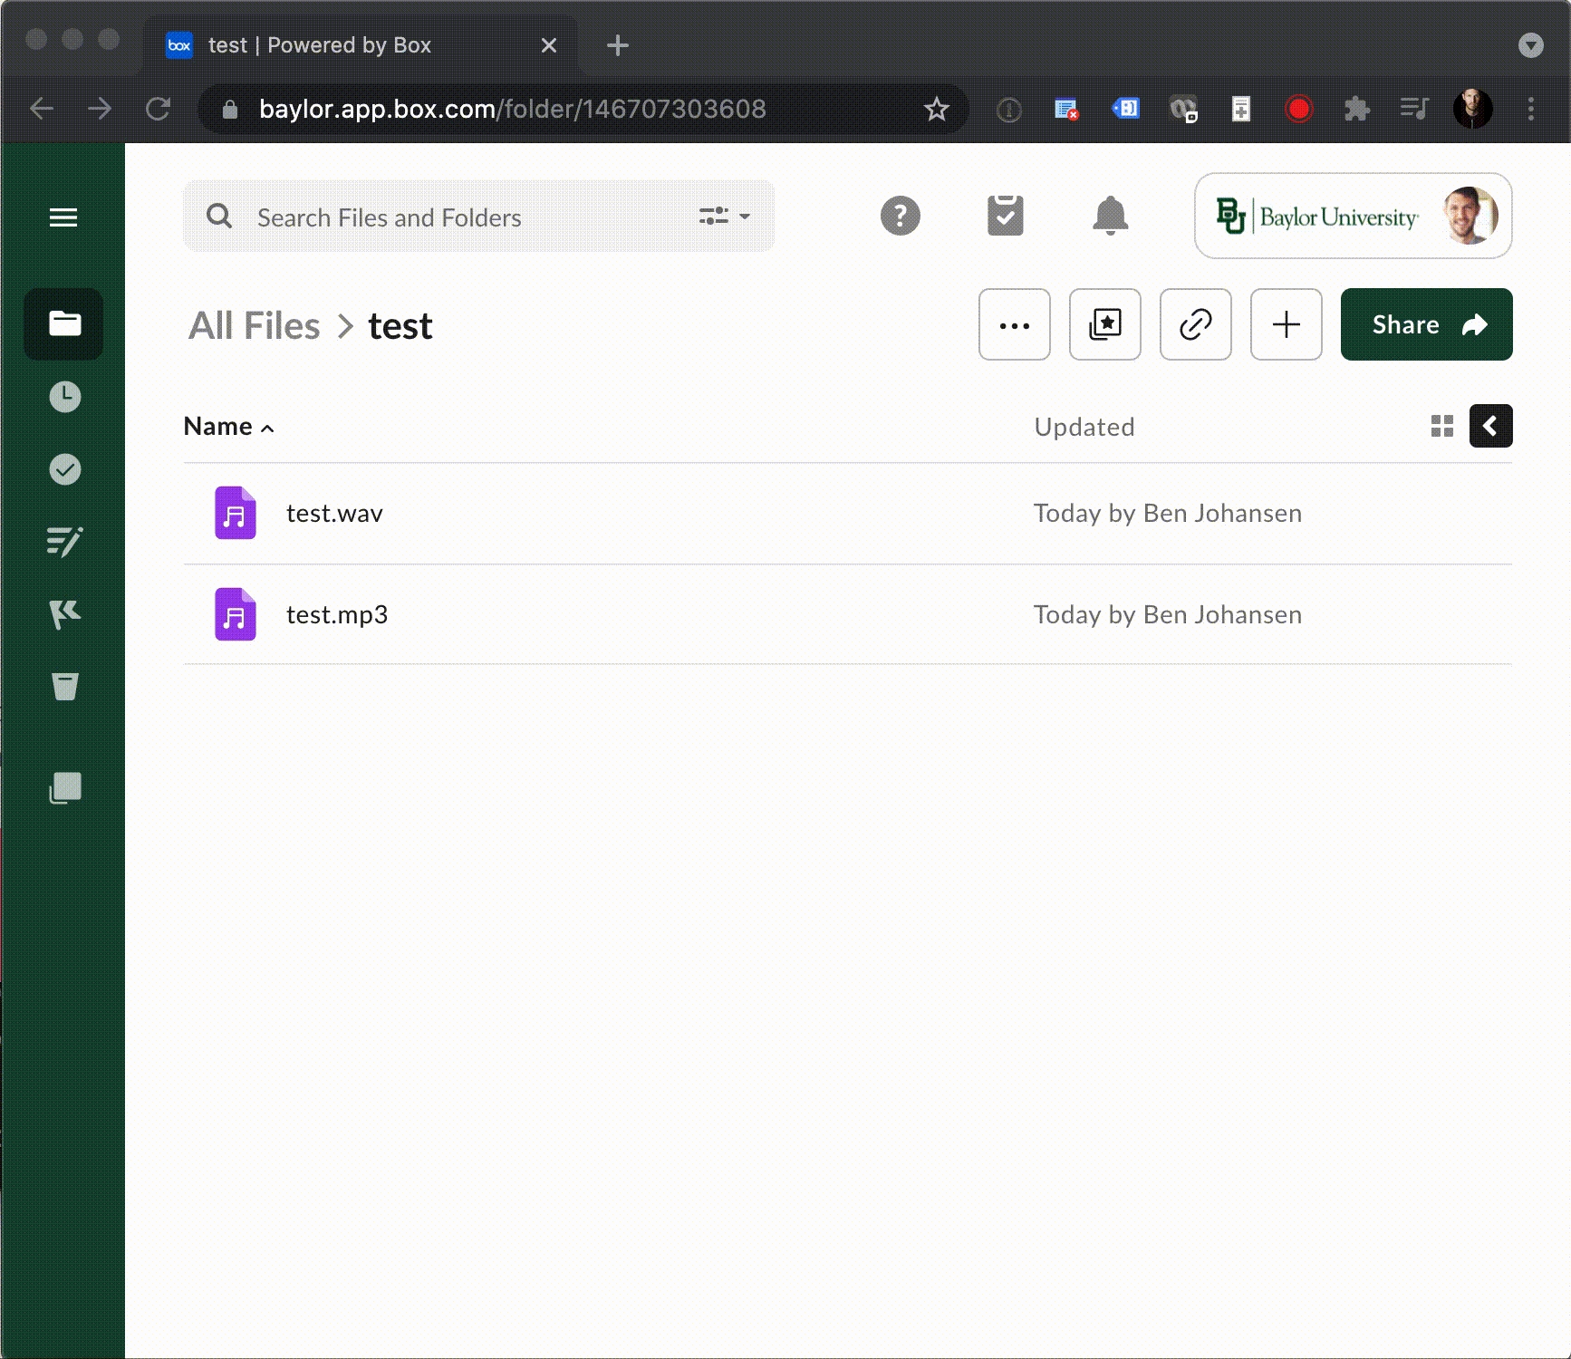Open Recents clock icon in sidebar
This screenshot has height=1359, width=1571.
64,397
